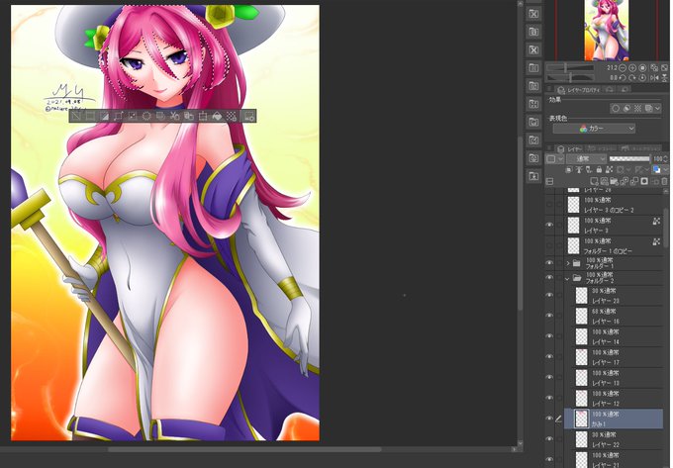Image resolution: width=673 pixels, height=468 pixels.
Task: Click New raster layer icon
Action: point(594,181)
